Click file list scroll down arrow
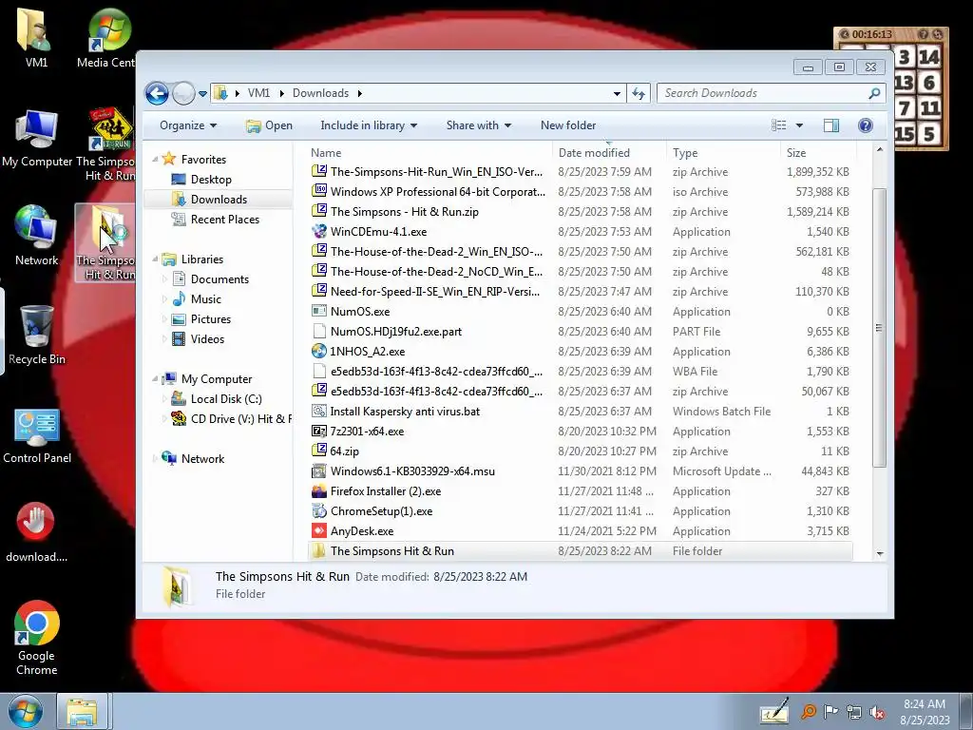The height and width of the screenshot is (730, 973). (x=879, y=554)
